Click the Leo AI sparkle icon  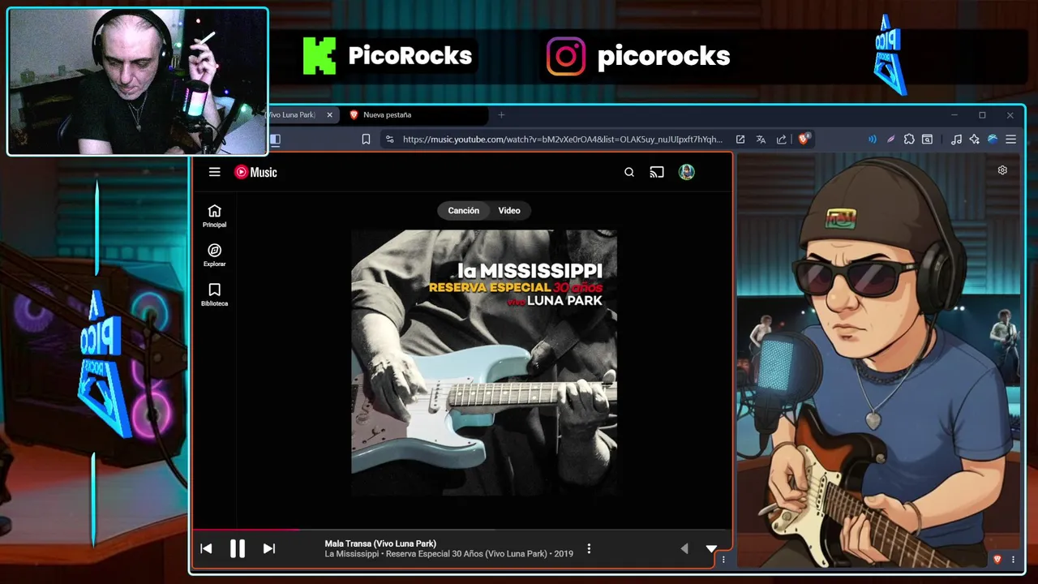pos(975,140)
